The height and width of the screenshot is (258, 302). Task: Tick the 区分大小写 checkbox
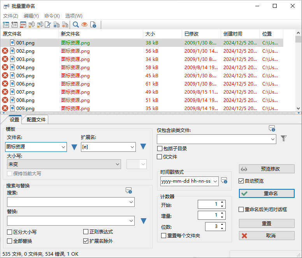[9, 232]
